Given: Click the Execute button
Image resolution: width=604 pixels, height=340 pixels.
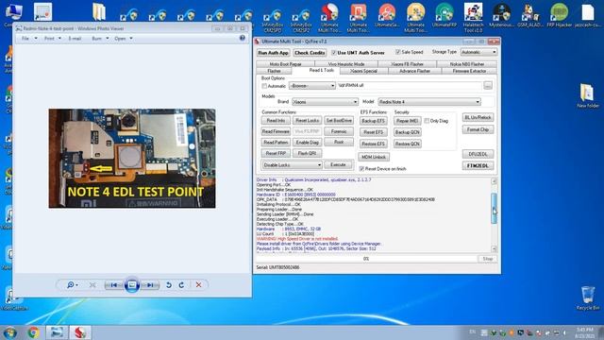Looking at the screenshot, I should click(338, 165).
